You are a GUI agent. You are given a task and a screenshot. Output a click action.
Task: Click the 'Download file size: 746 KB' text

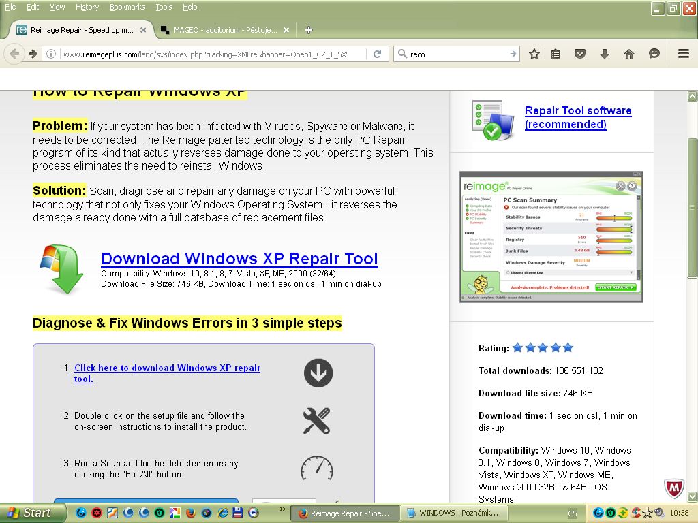[536, 393]
